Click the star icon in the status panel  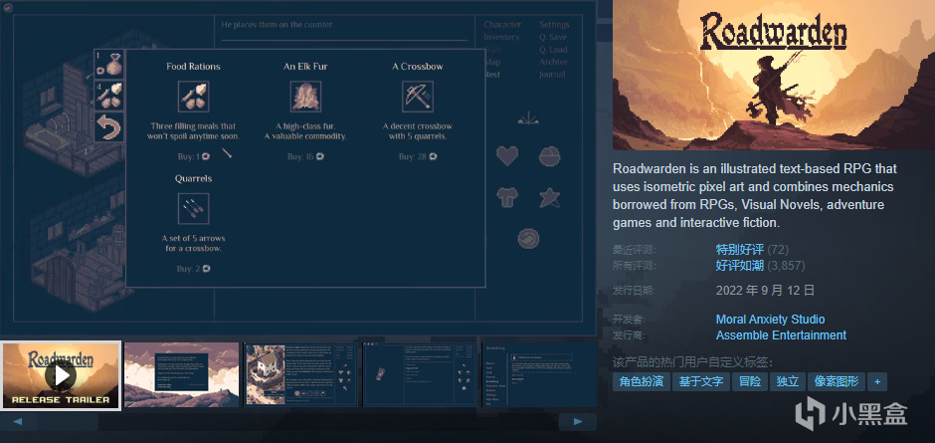549,197
